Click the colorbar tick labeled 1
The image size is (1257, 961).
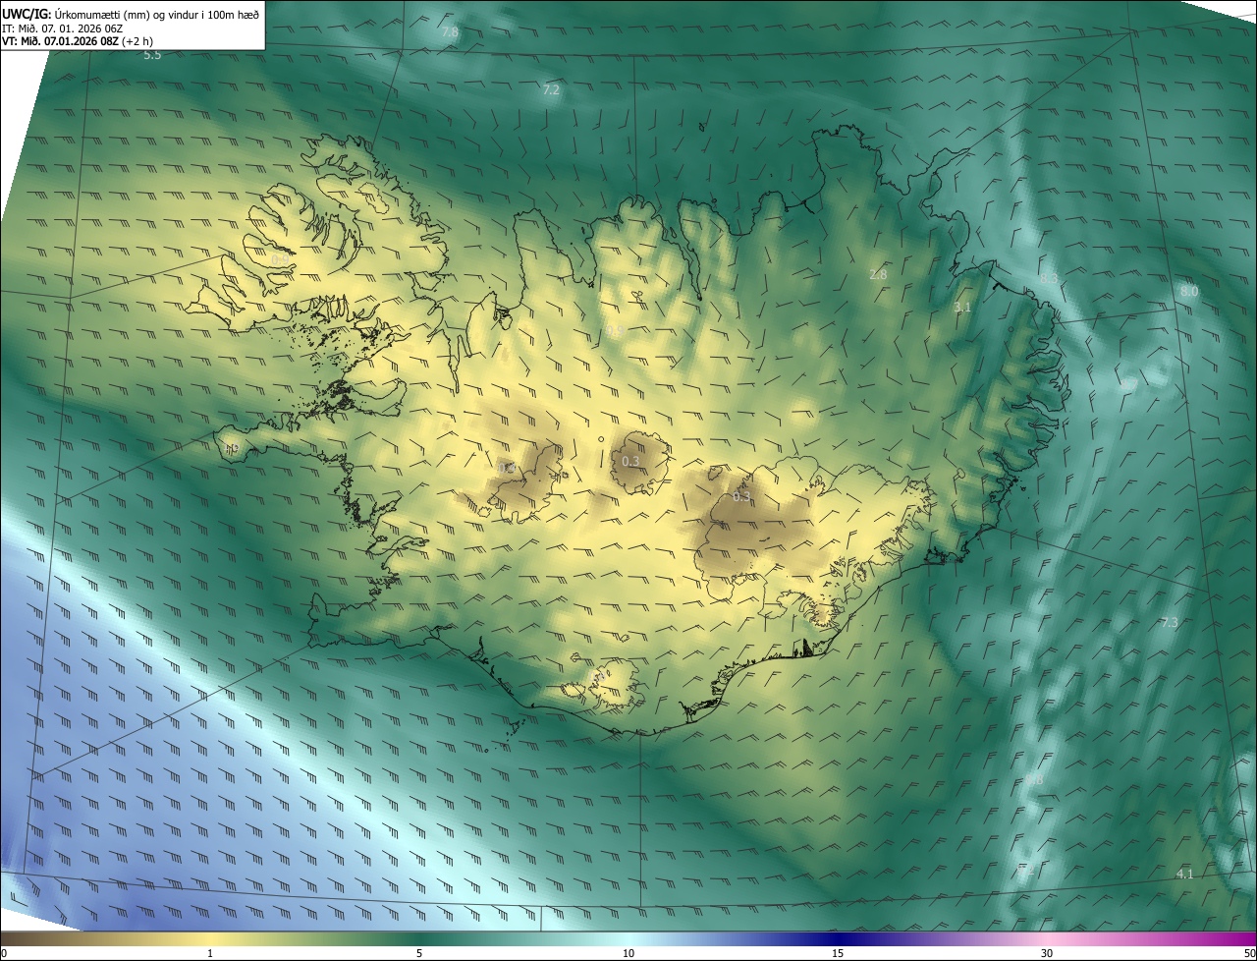pyautogui.click(x=210, y=953)
